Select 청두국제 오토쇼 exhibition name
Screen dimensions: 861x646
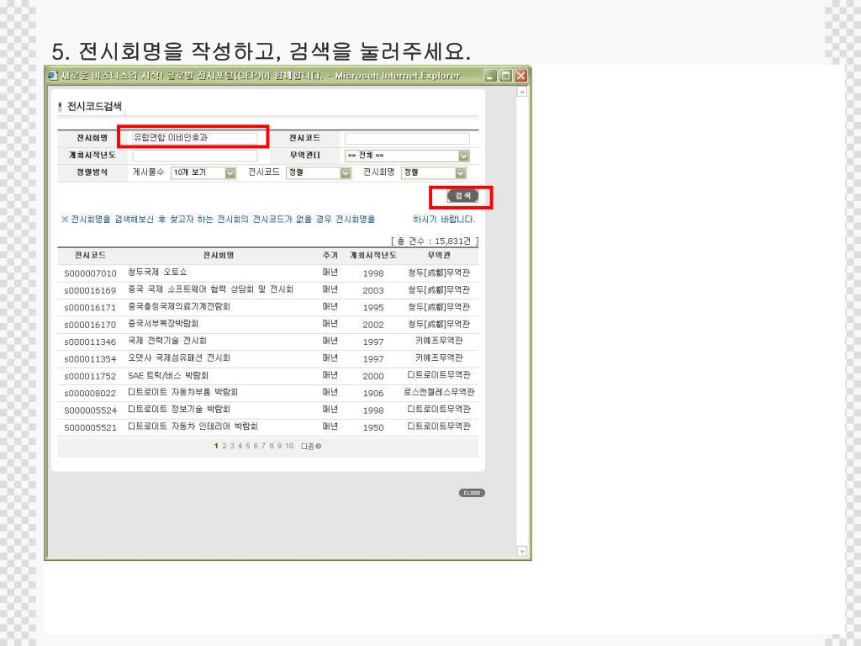157,273
